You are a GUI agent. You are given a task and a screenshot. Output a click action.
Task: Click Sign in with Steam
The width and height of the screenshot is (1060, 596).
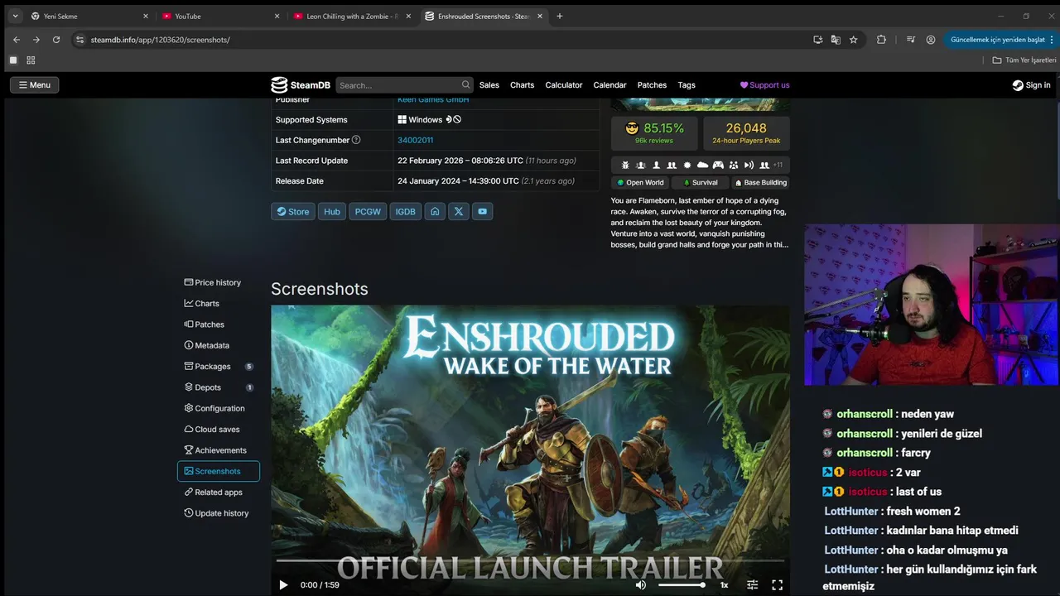pyautogui.click(x=1031, y=84)
